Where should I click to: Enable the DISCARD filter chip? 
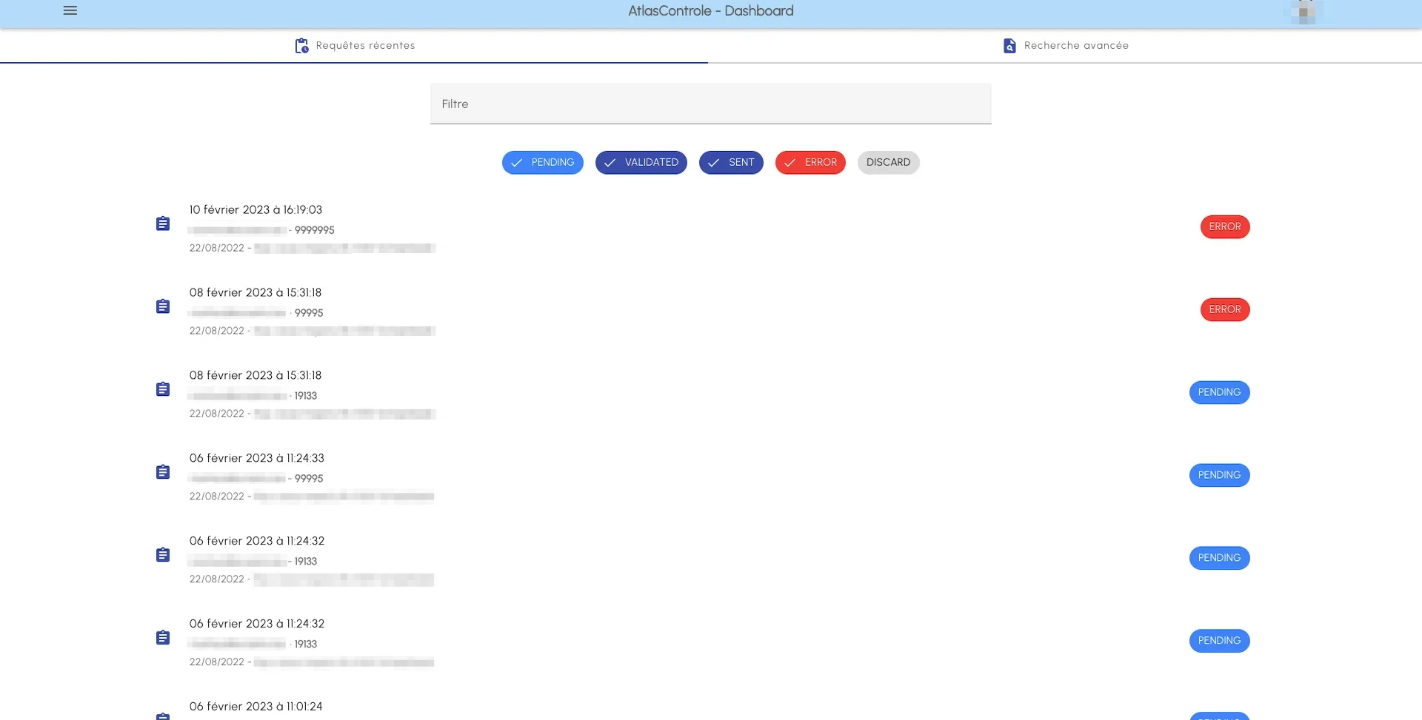tap(888, 163)
